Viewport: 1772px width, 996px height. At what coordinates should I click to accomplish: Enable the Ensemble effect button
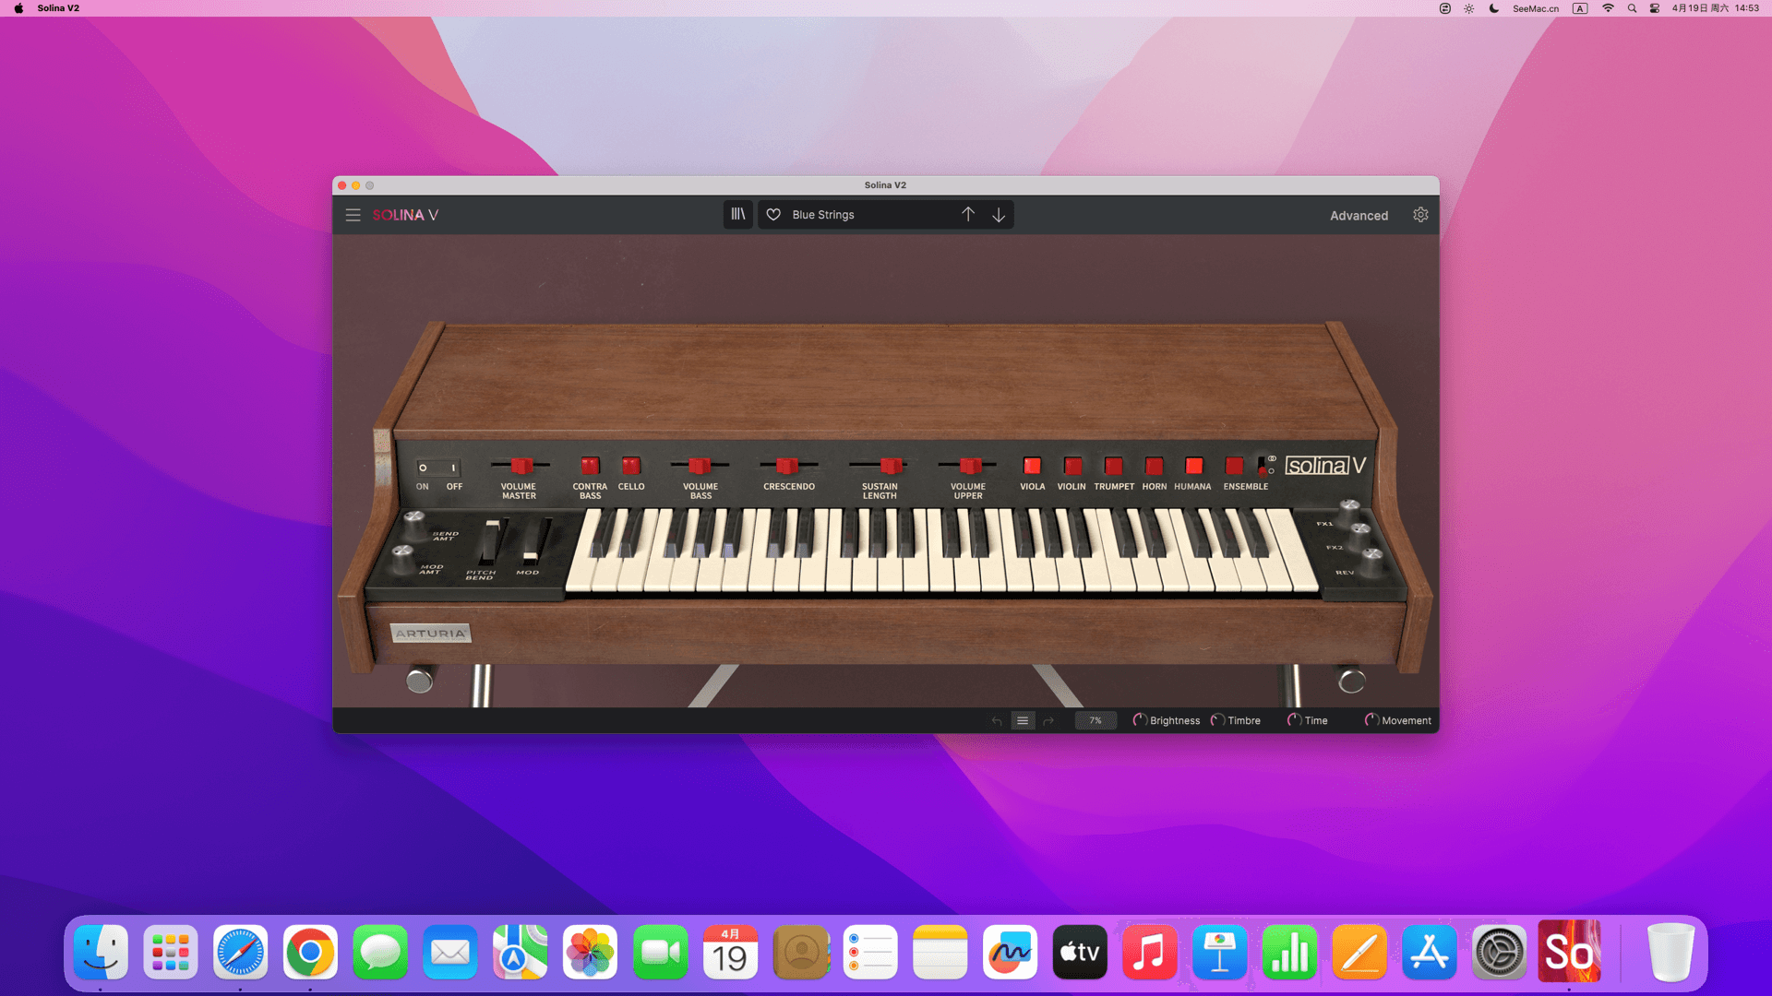coord(1234,467)
